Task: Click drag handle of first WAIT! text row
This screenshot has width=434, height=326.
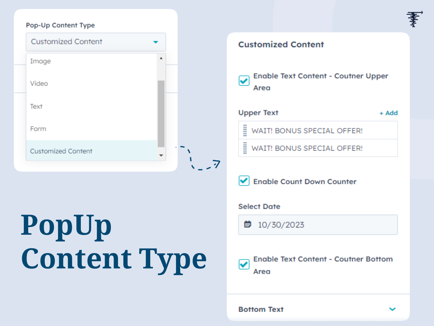Action: tap(245, 130)
